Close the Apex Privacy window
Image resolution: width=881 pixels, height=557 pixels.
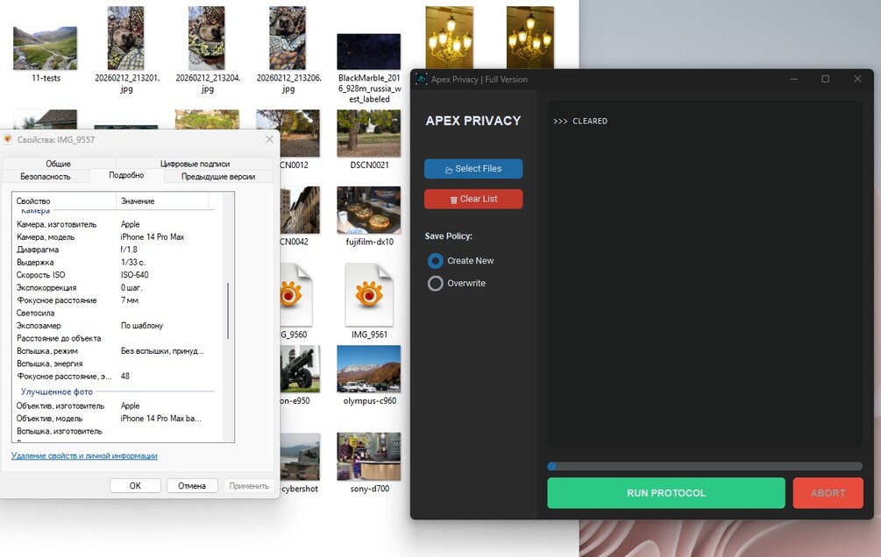pyautogui.click(x=857, y=79)
